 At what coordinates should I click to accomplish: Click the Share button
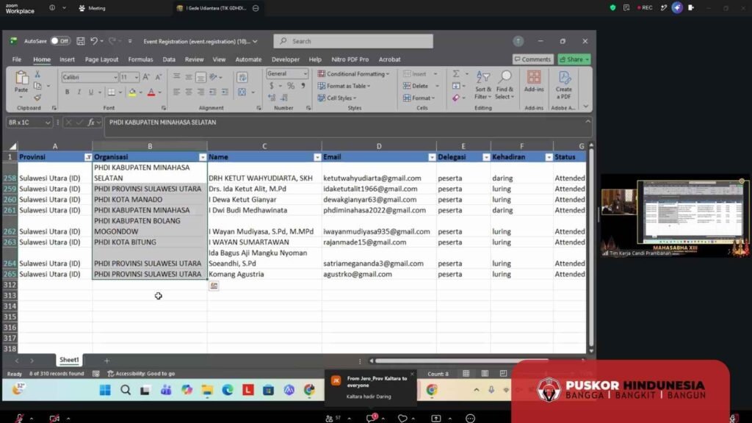574,59
